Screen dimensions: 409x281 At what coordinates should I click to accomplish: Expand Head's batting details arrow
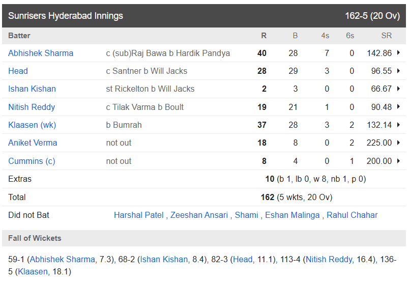(398, 71)
